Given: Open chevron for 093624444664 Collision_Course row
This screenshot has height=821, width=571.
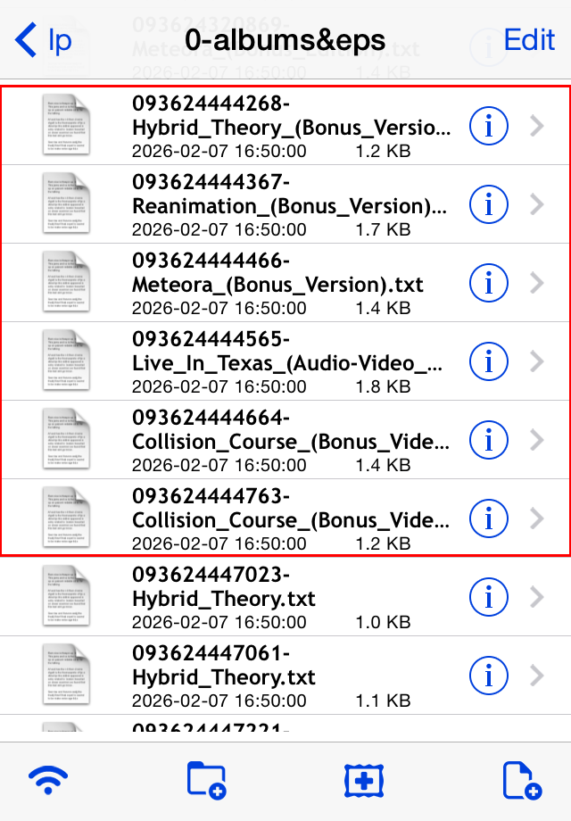Looking at the screenshot, I should coord(537,440).
